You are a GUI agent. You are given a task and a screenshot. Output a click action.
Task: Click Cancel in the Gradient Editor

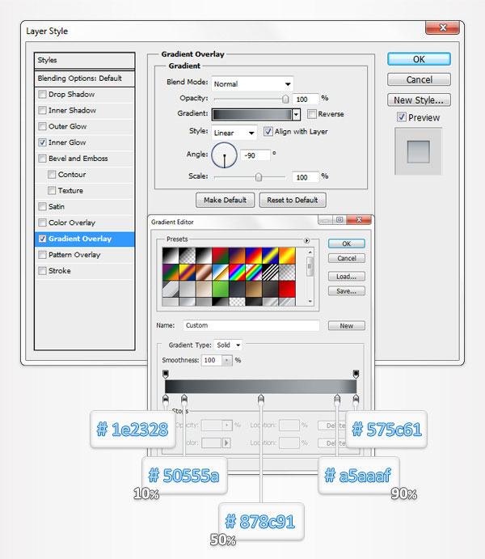tap(347, 258)
